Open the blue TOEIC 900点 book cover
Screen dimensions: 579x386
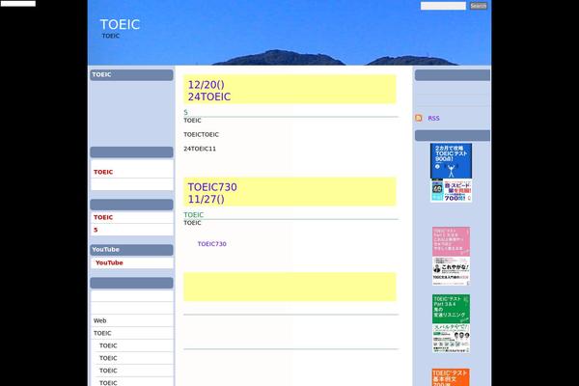[x=451, y=173]
